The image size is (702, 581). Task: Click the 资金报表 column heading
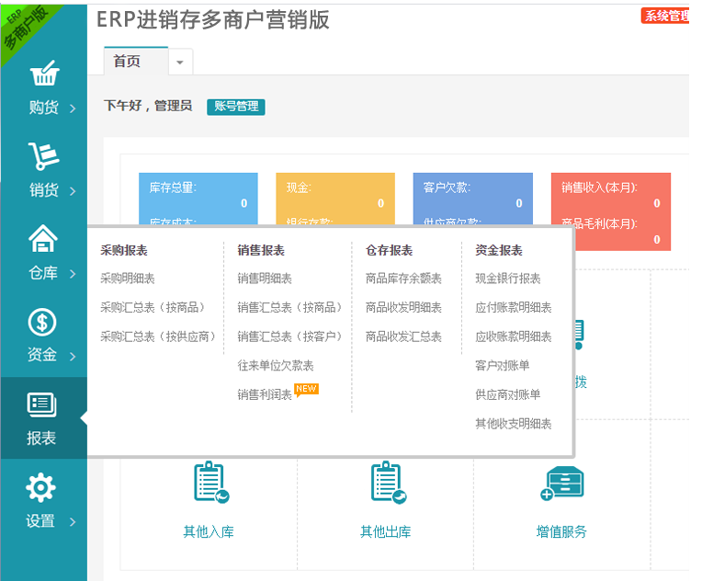click(x=499, y=250)
